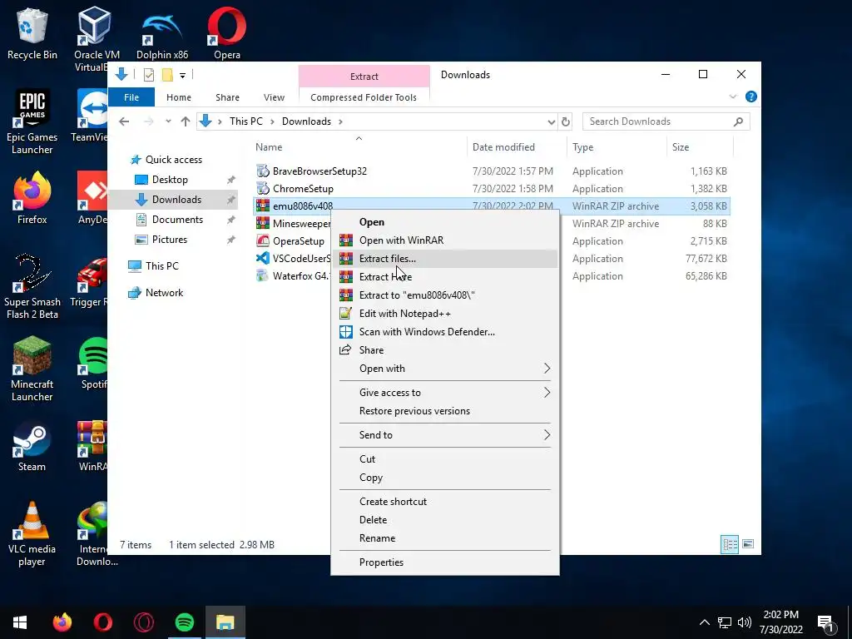
Task: Click the back navigation arrow
Action: coord(125,121)
